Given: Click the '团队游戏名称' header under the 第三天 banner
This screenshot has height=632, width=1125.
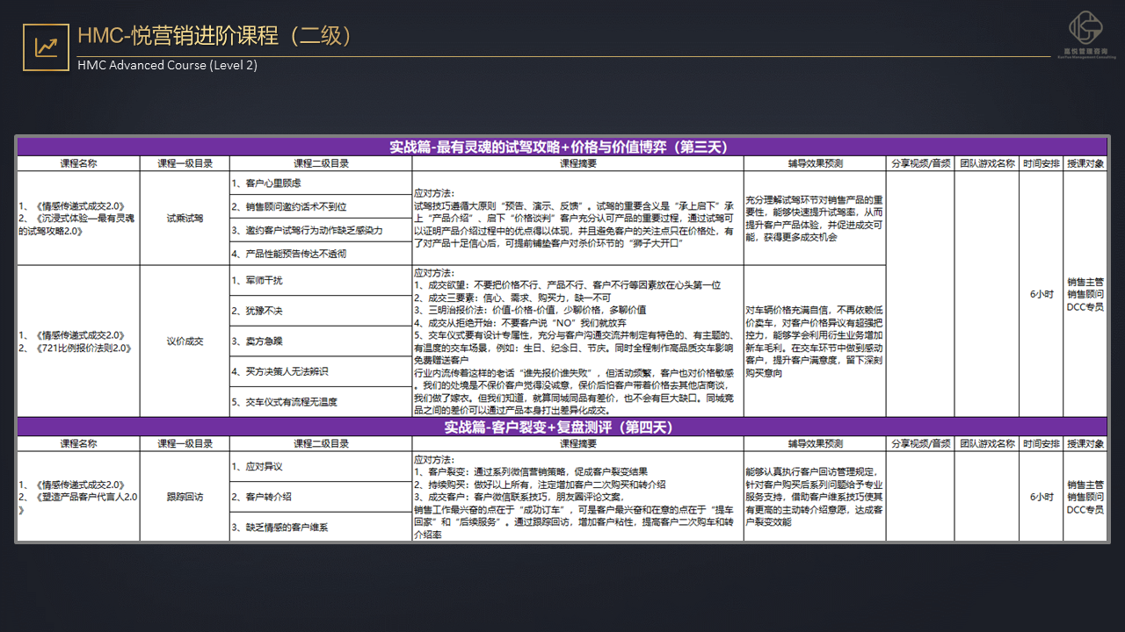Looking at the screenshot, I should coord(987,163).
